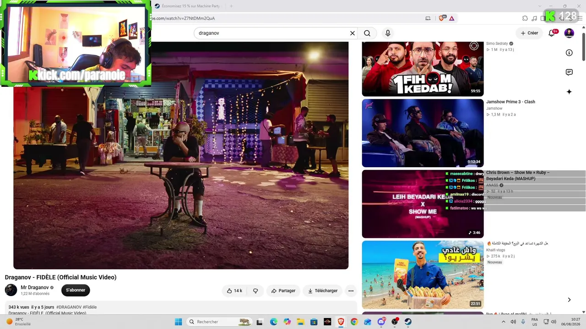This screenshot has width=586, height=329.
Task: Click the Simo Sedraty channel name
Action: pyautogui.click(x=497, y=43)
